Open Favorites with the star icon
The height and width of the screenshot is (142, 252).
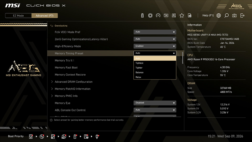182,15
